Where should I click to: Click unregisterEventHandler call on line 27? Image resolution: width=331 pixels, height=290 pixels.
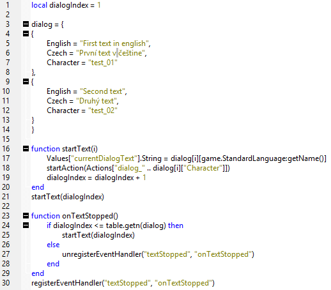158,254
